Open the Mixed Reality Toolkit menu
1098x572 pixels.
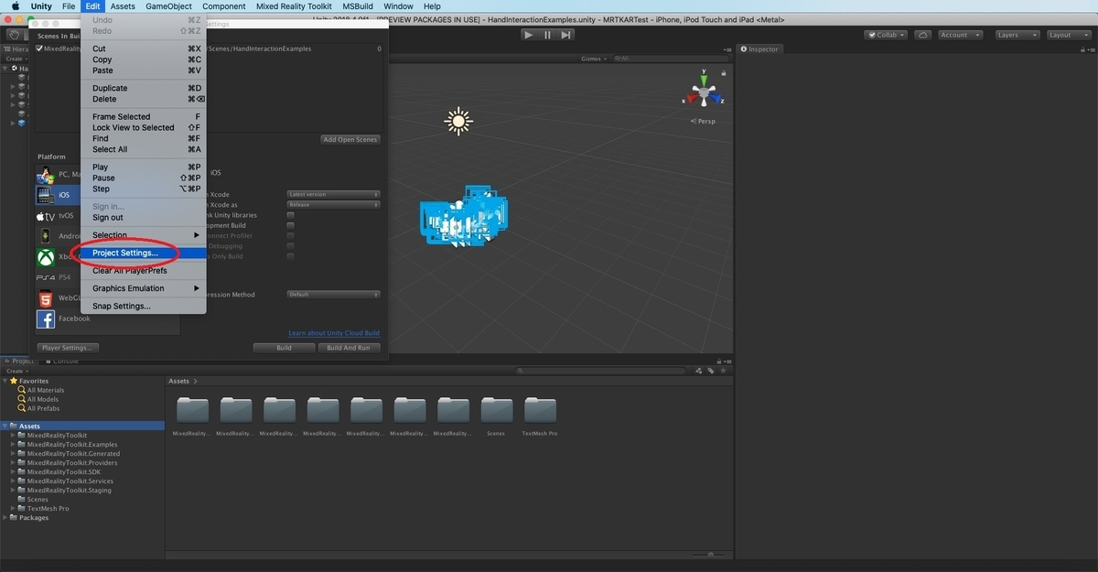click(x=294, y=6)
